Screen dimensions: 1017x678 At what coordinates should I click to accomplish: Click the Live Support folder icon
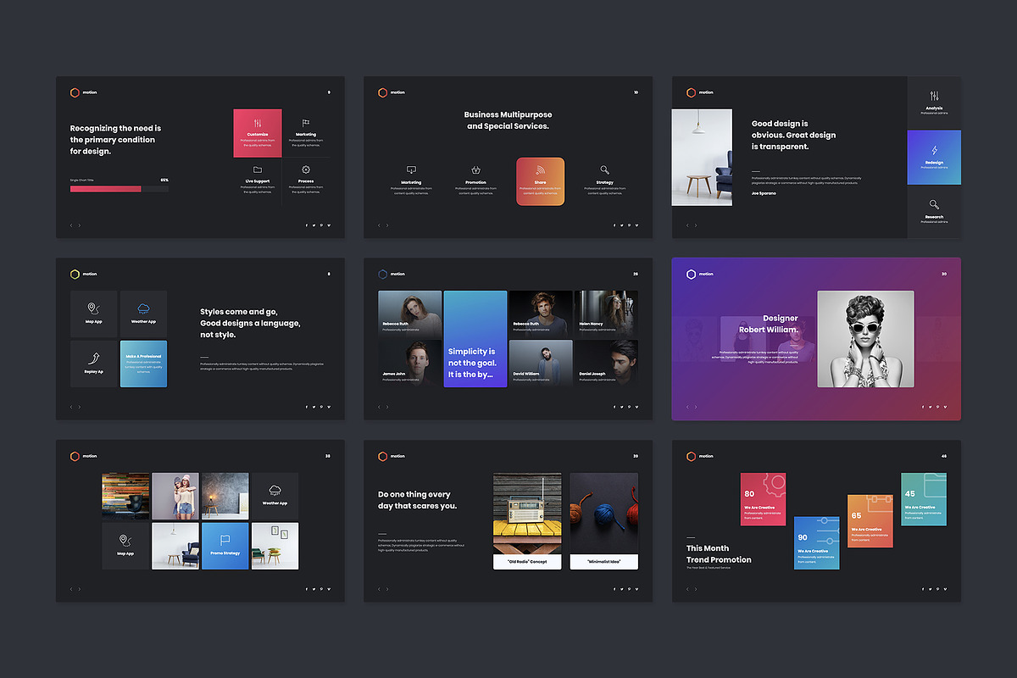click(x=258, y=170)
